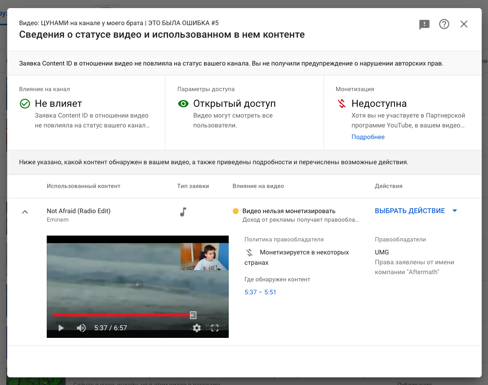Enter fullscreen in the video player

tap(215, 328)
